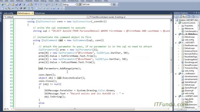Viewport: 200px width, 112px height.
Task: Open the Analyze menu
Action: pyautogui.click(x=89, y=1)
